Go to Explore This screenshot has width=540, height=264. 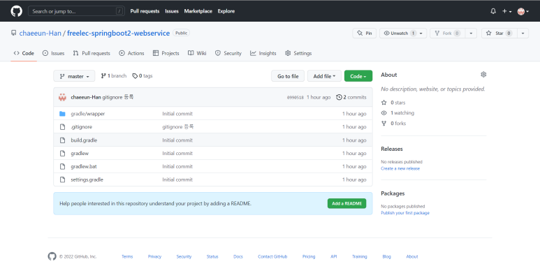[x=226, y=11]
